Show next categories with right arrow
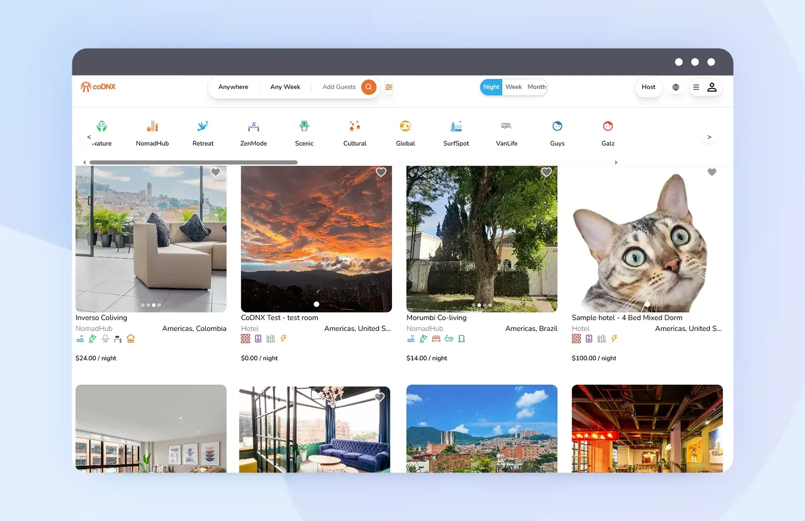The width and height of the screenshot is (805, 521). click(709, 137)
